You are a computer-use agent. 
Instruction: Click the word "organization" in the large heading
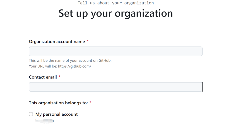pos(145,13)
